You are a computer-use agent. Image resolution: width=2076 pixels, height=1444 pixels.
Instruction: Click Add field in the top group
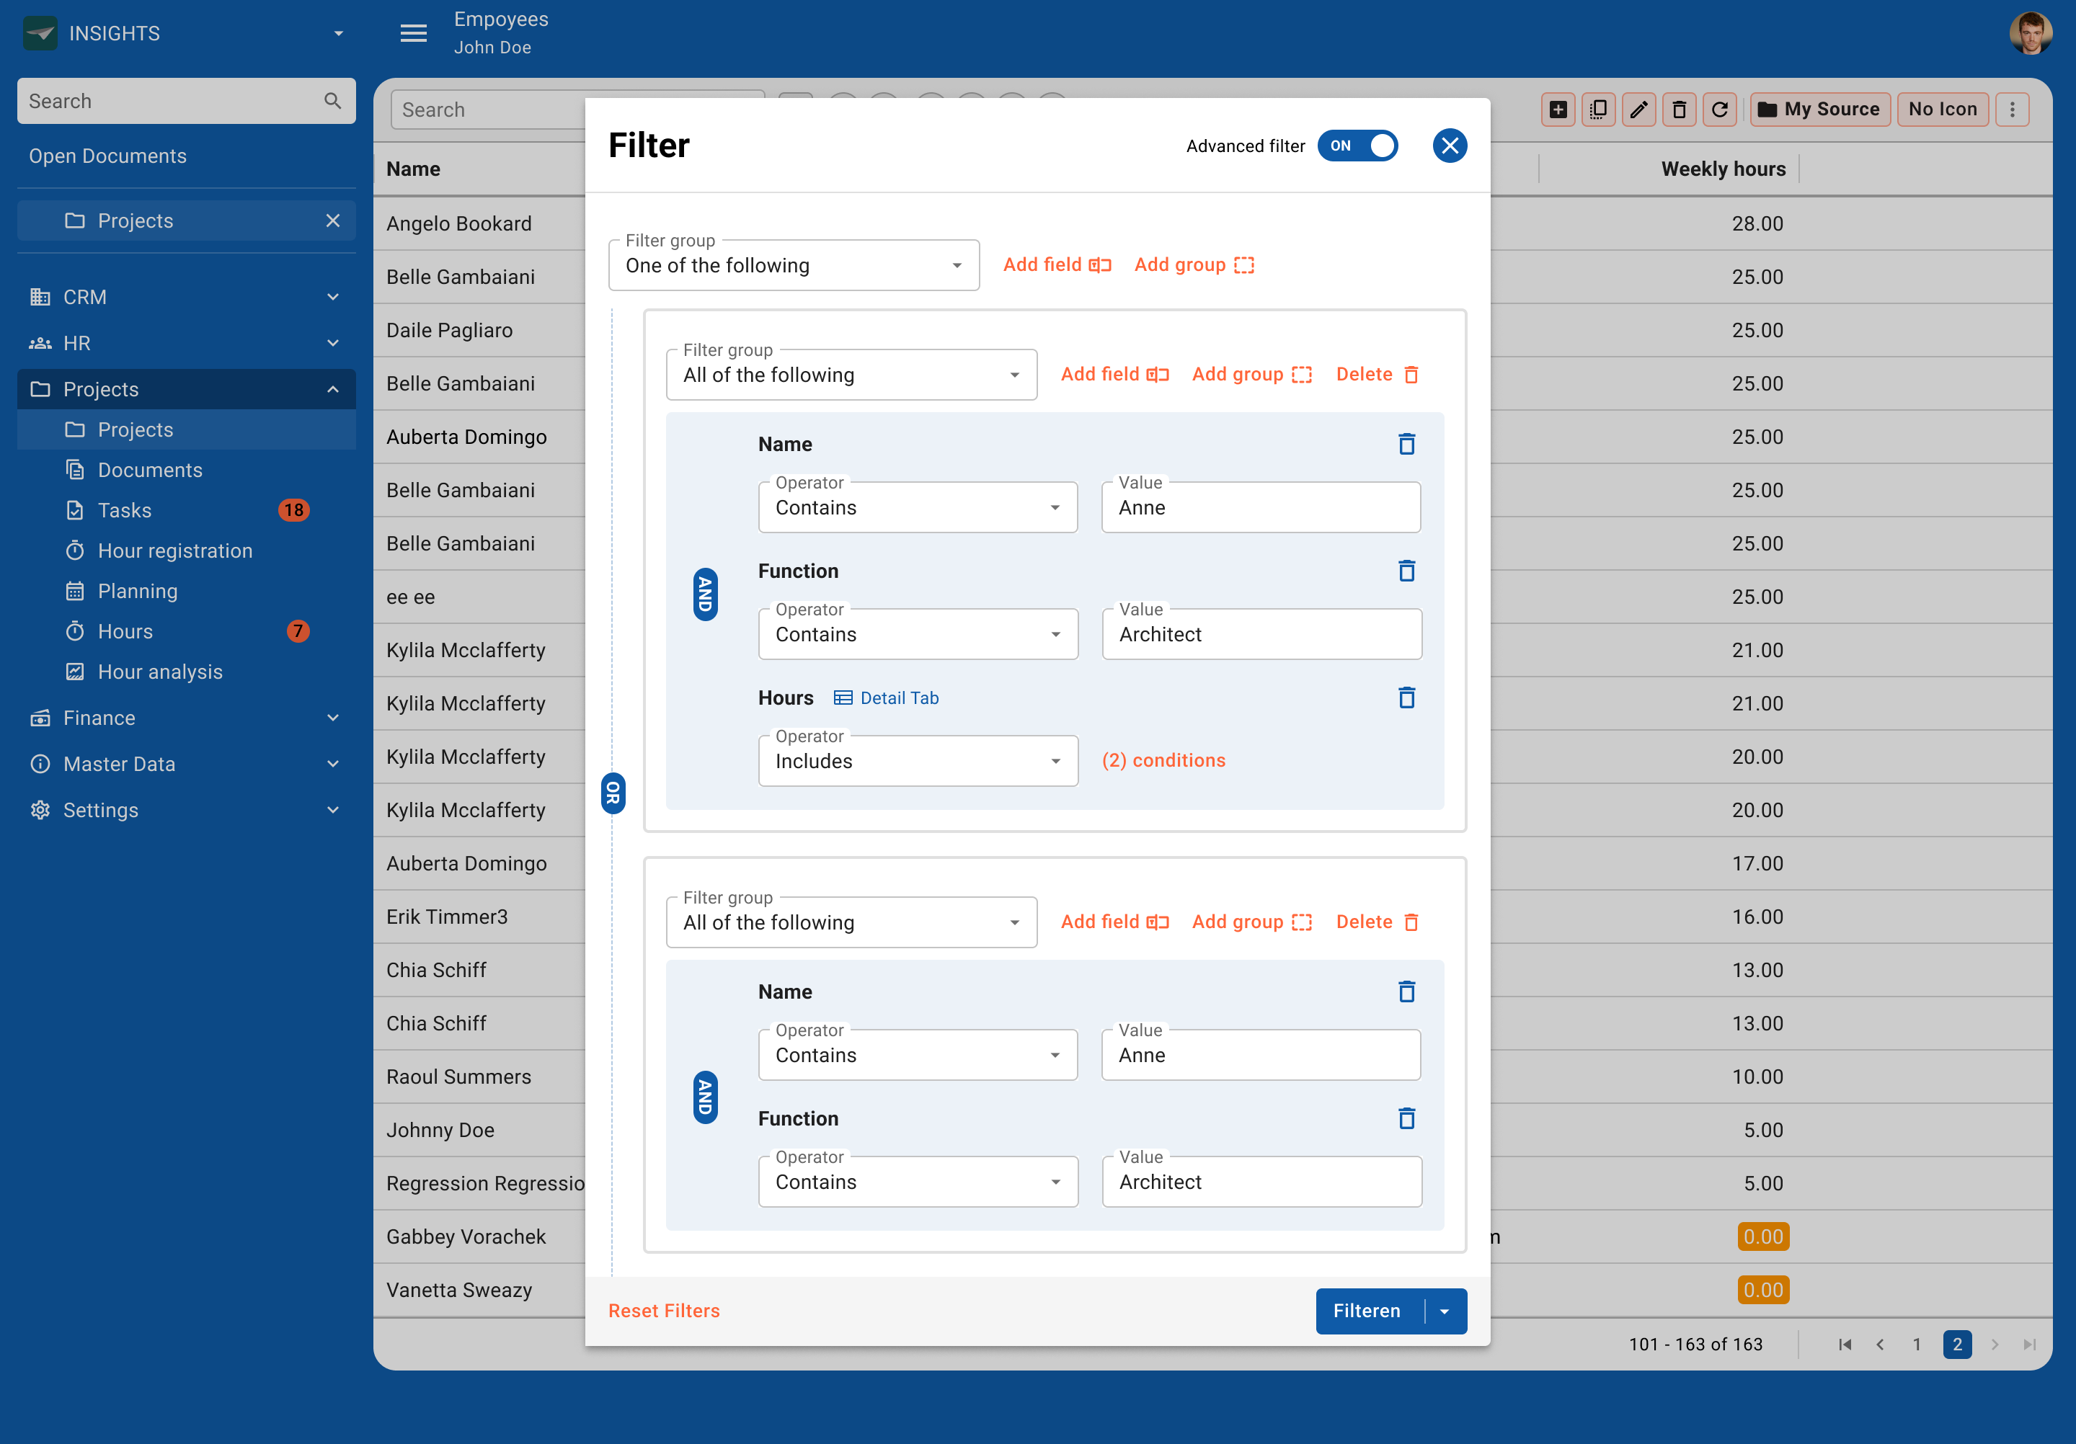1057,264
